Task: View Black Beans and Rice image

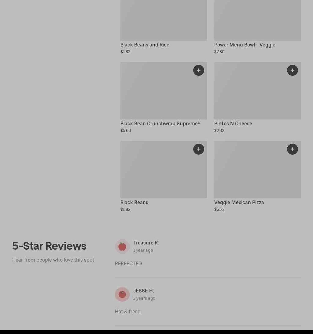Action: point(164,20)
